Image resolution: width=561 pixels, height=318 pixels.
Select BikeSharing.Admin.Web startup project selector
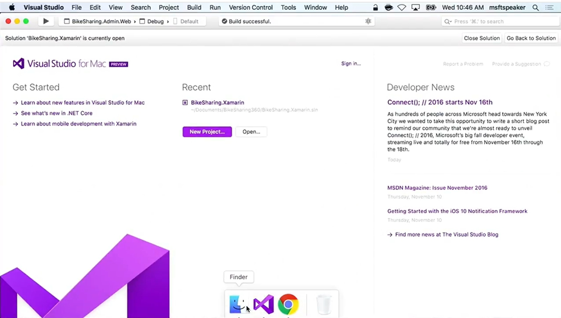98,21
